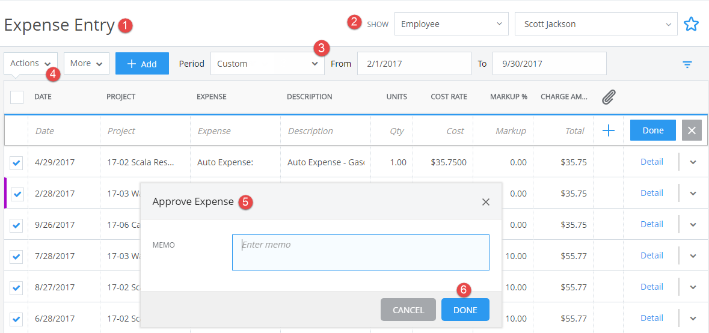The height and width of the screenshot is (333, 709).
Task: Click the 17-02 Scala Res... project cell
Action: (x=145, y=162)
